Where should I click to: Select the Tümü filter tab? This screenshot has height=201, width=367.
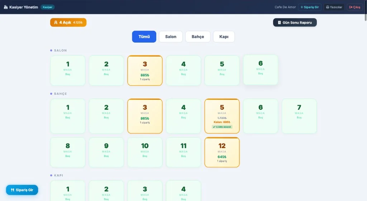tap(144, 36)
